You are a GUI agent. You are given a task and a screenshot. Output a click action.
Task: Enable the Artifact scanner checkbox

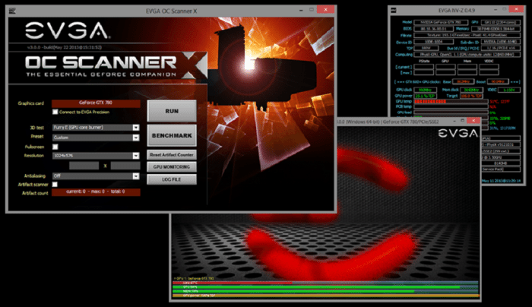55,185
